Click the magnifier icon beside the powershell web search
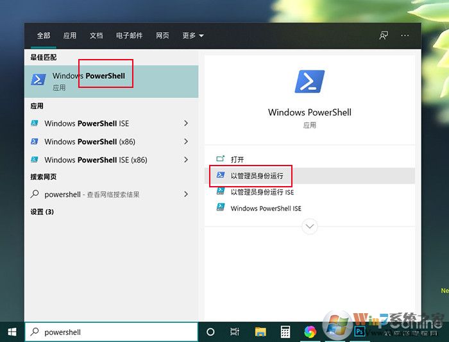 point(35,194)
